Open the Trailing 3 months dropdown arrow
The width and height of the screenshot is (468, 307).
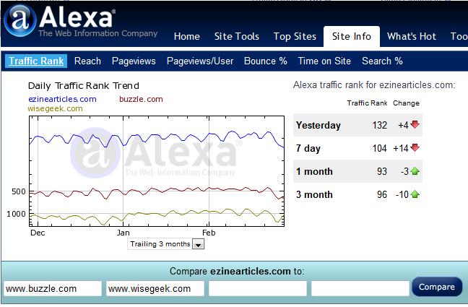198,244
